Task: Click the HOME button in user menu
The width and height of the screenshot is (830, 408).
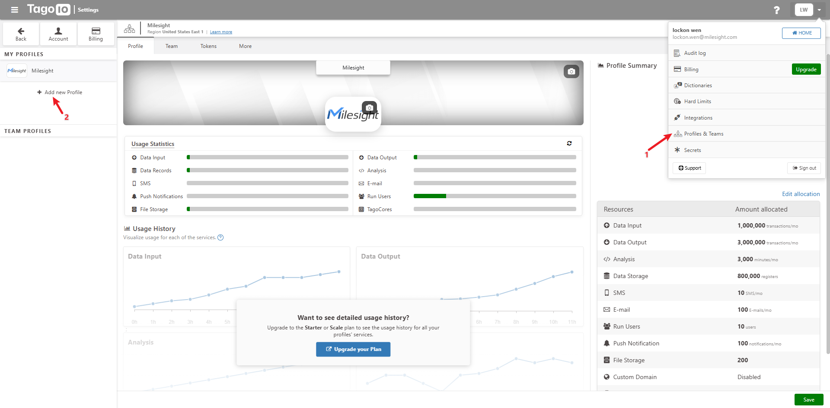Action: pos(801,33)
